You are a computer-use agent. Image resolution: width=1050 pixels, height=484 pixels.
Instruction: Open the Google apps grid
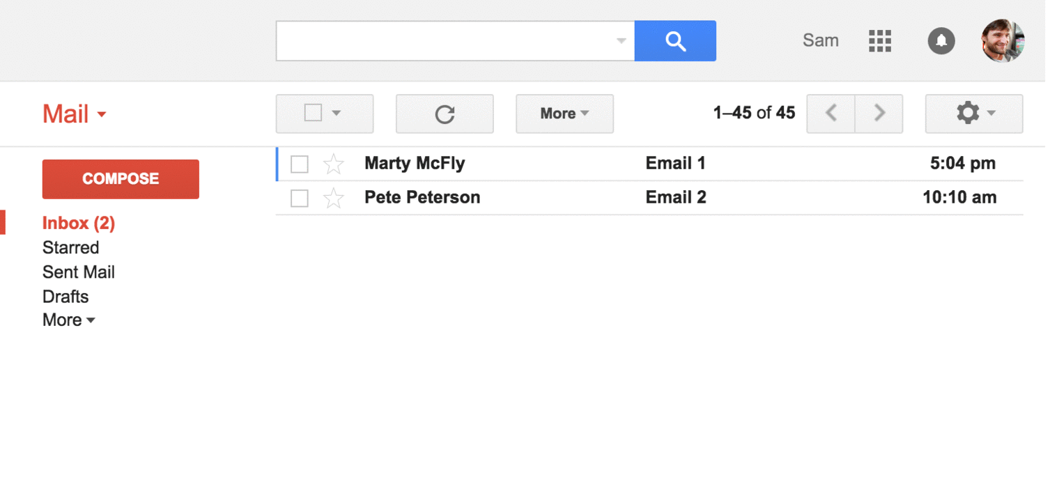pyautogui.click(x=880, y=41)
